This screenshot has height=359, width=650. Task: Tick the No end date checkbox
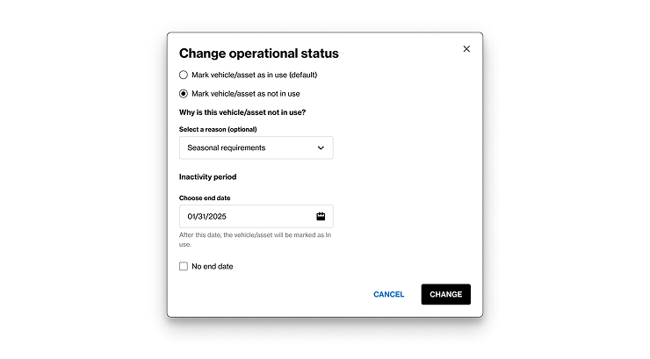tap(184, 266)
